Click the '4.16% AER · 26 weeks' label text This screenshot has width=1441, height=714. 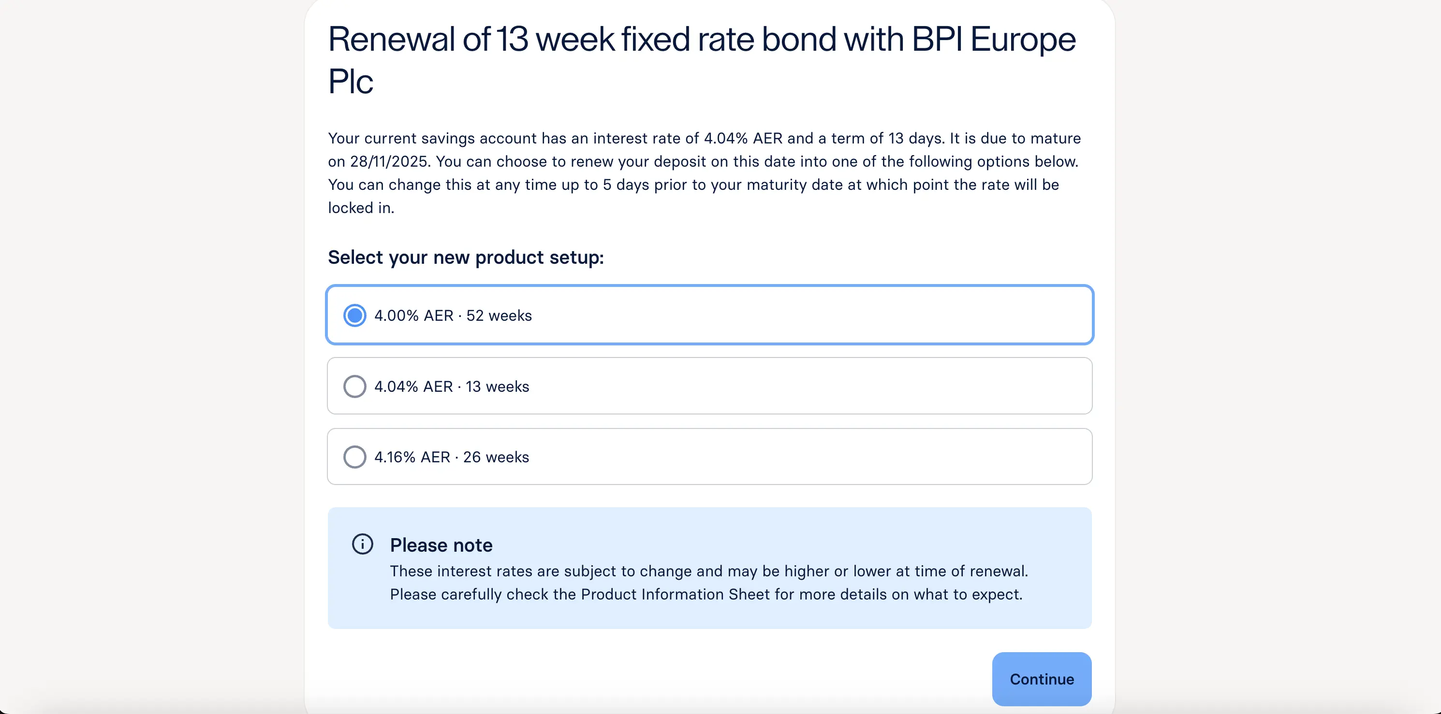point(452,457)
